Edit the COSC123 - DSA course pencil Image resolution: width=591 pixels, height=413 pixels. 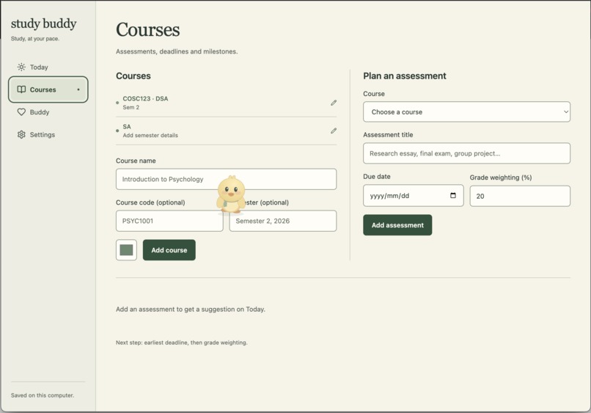pos(334,103)
